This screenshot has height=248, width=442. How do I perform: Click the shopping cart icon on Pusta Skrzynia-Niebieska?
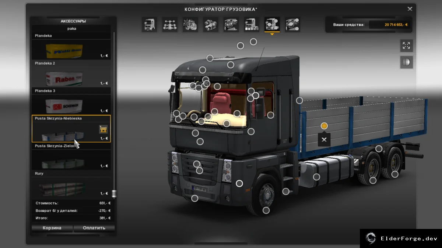(x=103, y=129)
